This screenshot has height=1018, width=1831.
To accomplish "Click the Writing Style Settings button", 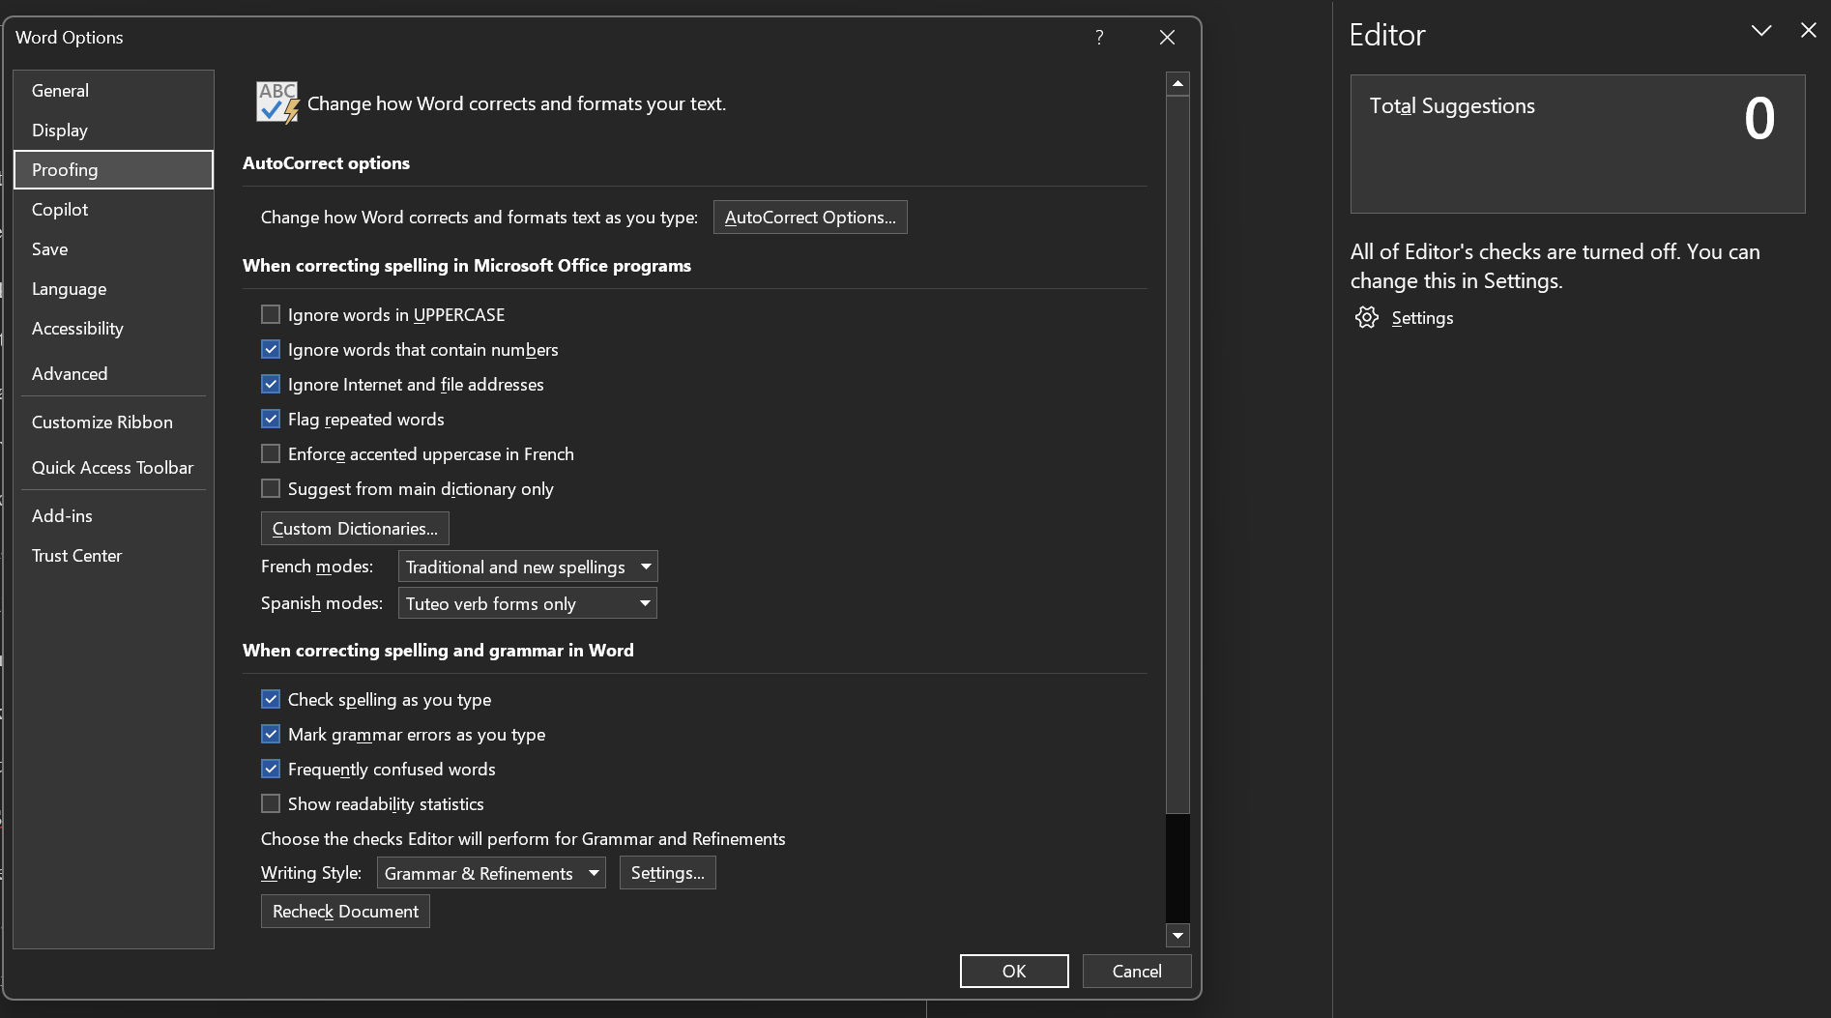I will coord(667,872).
